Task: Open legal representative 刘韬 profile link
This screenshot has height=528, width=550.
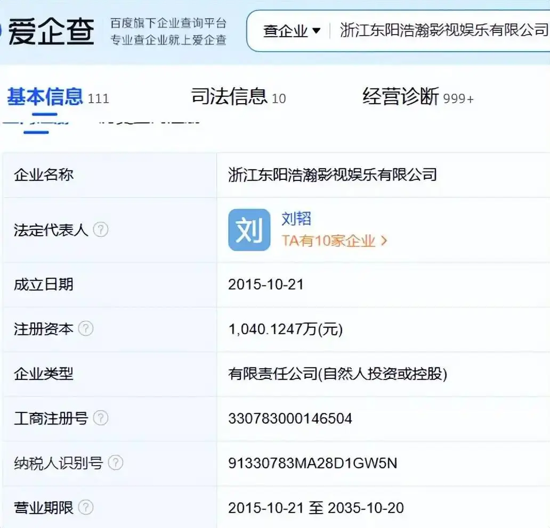Action: [x=296, y=219]
